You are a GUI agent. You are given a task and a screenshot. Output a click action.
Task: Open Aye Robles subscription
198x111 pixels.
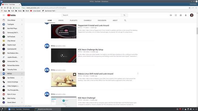[12, 78]
